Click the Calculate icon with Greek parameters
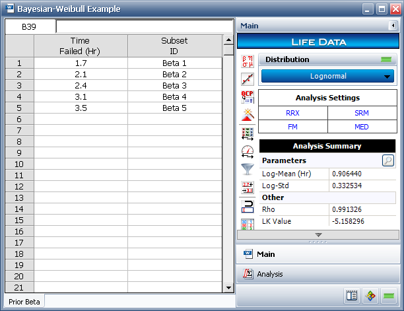 tap(248, 62)
